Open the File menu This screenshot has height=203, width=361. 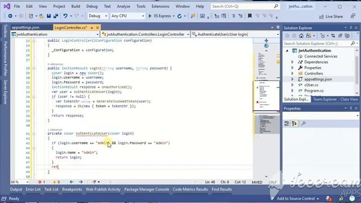click(17, 6)
